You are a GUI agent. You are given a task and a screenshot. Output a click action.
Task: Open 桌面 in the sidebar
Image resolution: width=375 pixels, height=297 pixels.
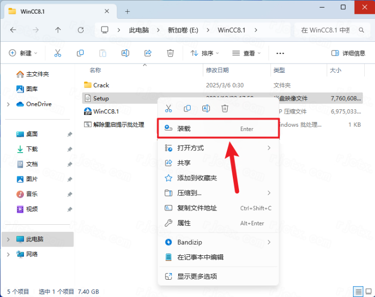click(x=27, y=134)
